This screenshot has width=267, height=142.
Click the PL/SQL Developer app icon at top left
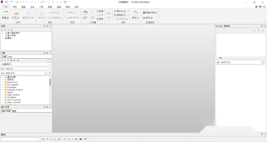tap(2, 2)
